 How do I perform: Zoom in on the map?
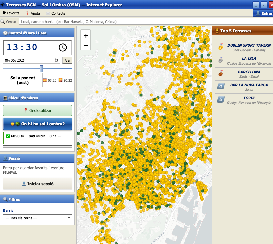86,36
